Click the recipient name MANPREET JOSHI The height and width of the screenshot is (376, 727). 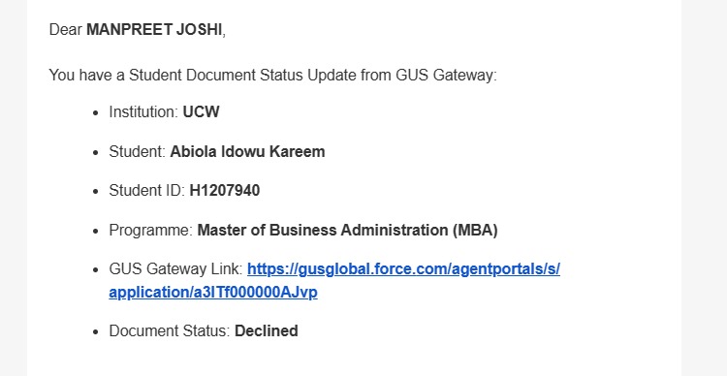154,30
